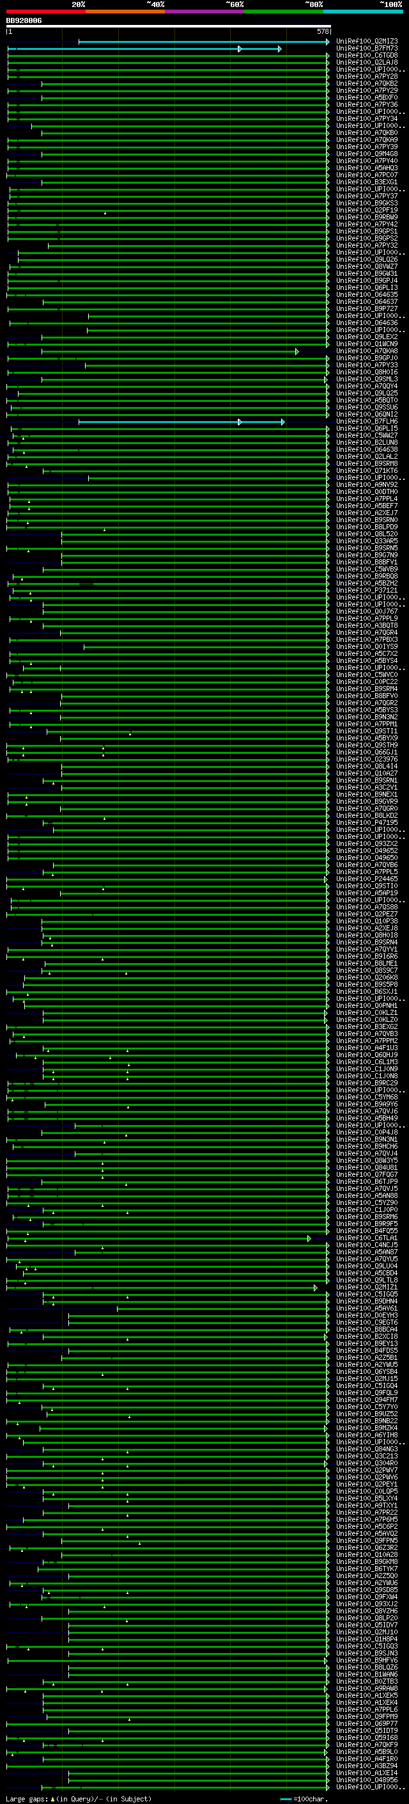Select the UniRef100_Q2LAL2 label
409x1804 pixels.
pyautogui.click(x=367, y=457)
